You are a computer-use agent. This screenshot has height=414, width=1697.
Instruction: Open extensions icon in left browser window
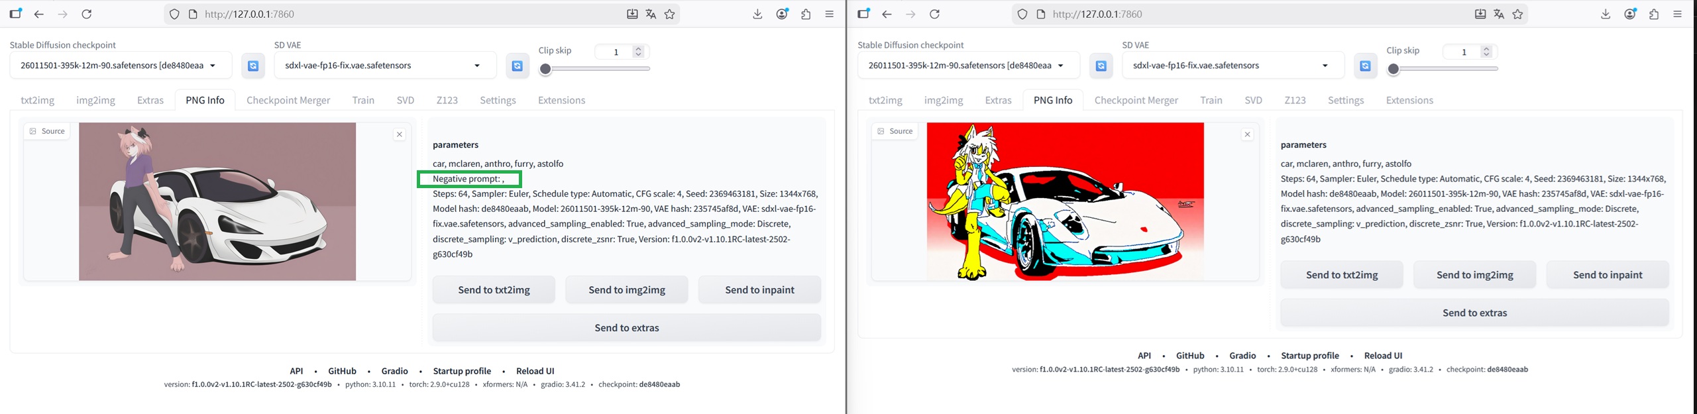pyautogui.click(x=806, y=14)
